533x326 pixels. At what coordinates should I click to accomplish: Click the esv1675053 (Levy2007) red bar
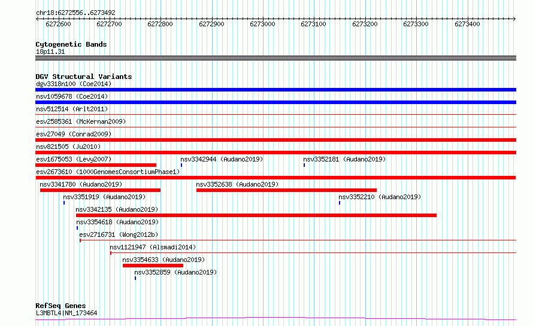pos(96,165)
